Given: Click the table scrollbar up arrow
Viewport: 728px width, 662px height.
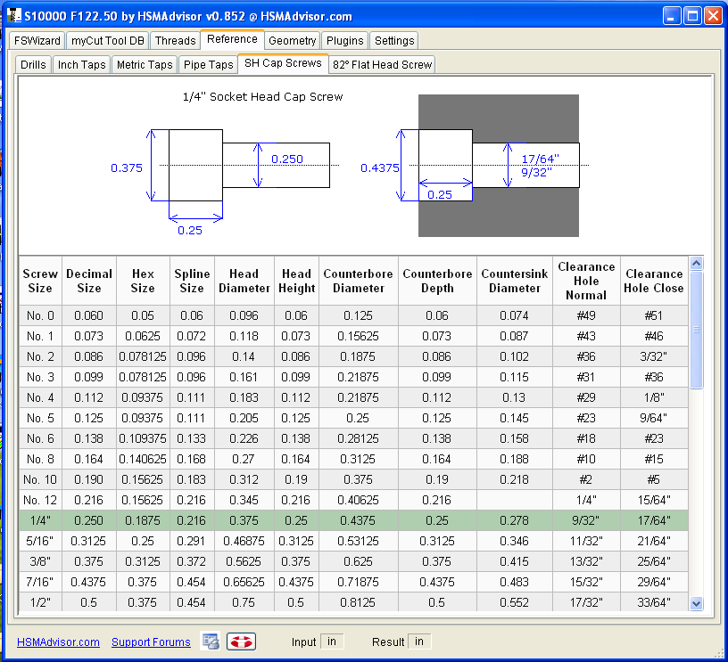Looking at the screenshot, I should point(696,264).
